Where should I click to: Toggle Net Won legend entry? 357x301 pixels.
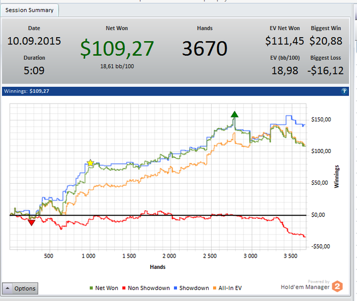[x=104, y=288]
